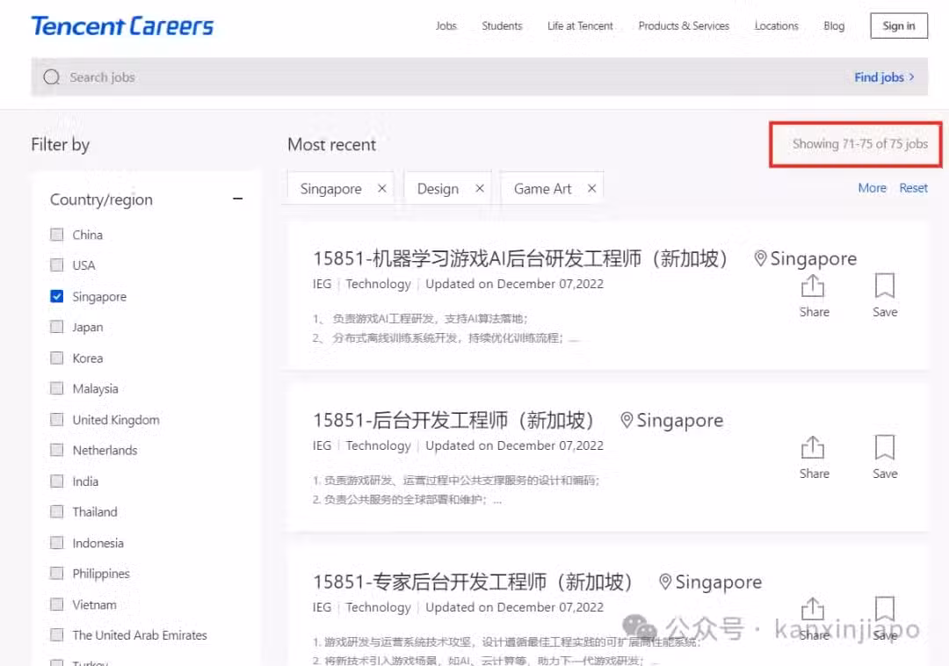
Task: Check the Malaysia country filter
Action: 57,388
